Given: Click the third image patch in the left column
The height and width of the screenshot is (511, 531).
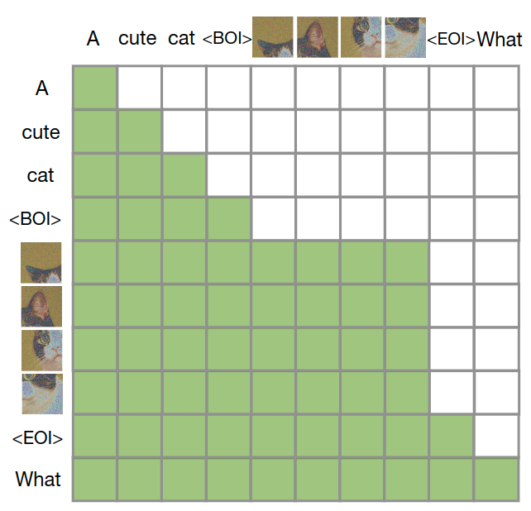Looking at the screenshot, I should point(41,350).
